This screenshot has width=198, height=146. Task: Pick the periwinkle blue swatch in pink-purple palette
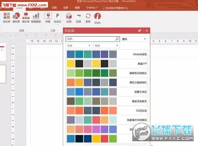coord(113,129)
